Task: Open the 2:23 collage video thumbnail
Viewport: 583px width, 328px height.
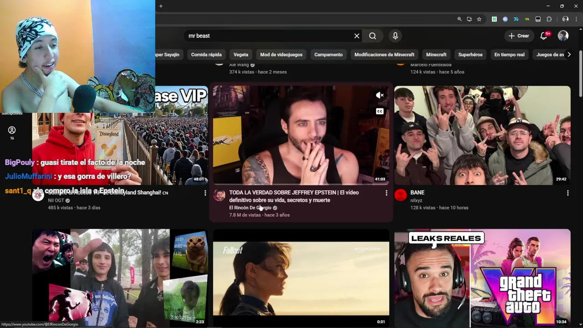Action: [x=120, y=278]
